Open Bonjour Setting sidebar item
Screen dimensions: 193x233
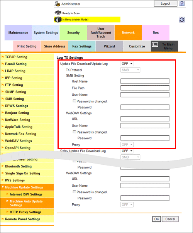[x=27, y=113]
